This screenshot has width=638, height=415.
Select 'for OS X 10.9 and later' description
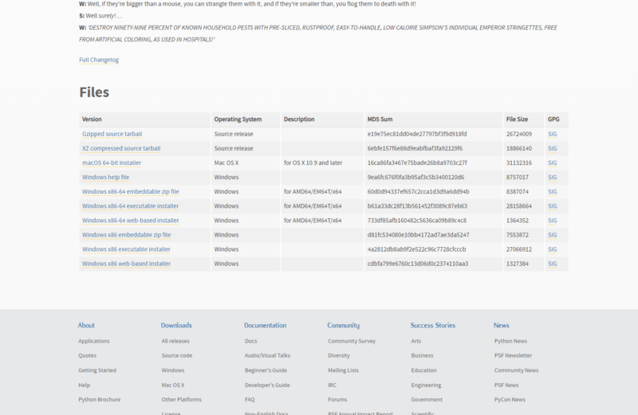pyautogui.click(x=313, y=162)
